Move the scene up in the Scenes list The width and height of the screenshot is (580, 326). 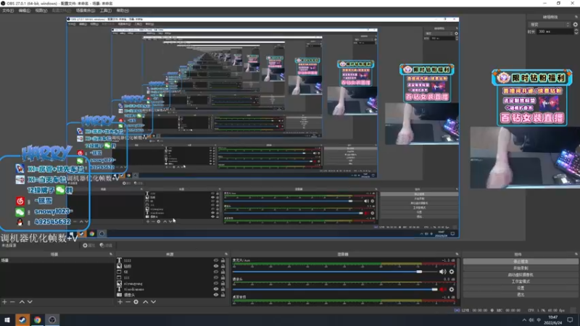(x=22, y=302)
